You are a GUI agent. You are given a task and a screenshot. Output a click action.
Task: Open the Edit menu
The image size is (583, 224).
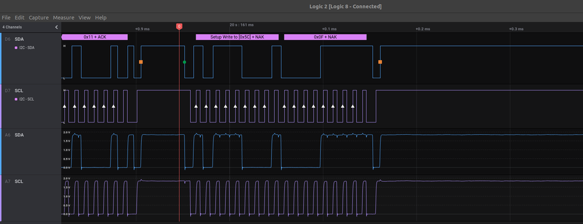coord(19,17)
